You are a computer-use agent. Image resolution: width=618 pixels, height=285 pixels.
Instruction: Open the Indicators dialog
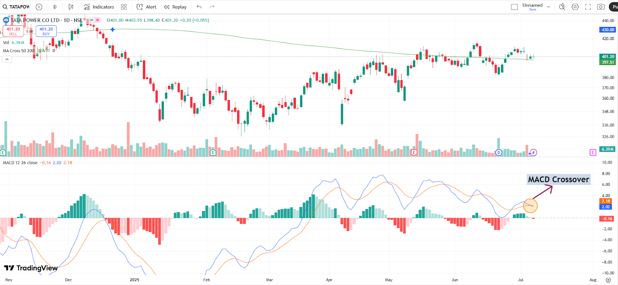coord(99,7)
